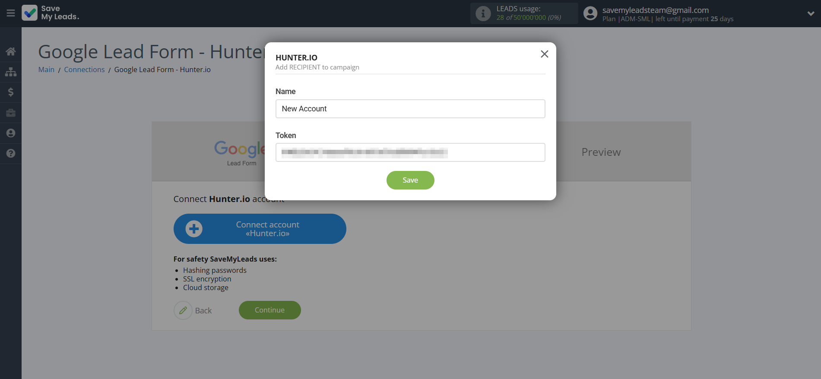Open the hamburger menu
Screen dimensions: 821x379
coord(11,13)
